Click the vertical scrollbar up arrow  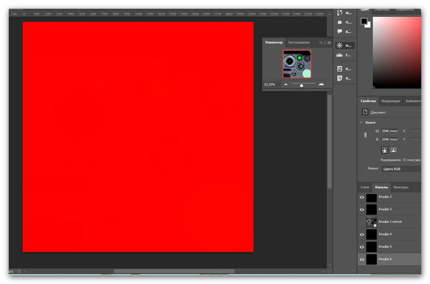click(x=330, y=14)
